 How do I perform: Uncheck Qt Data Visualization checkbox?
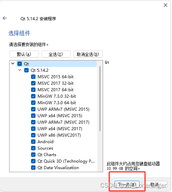tap(33, 168)
